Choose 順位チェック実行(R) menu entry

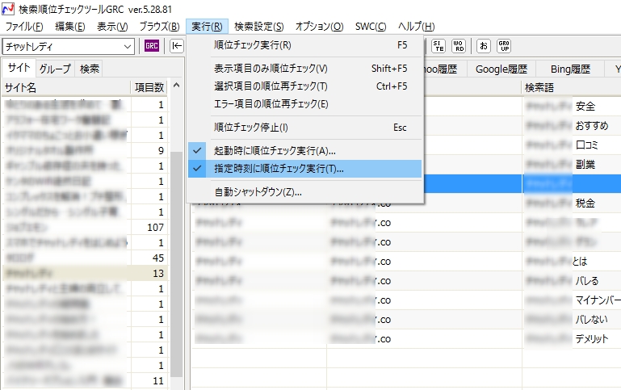click(304, 45)
